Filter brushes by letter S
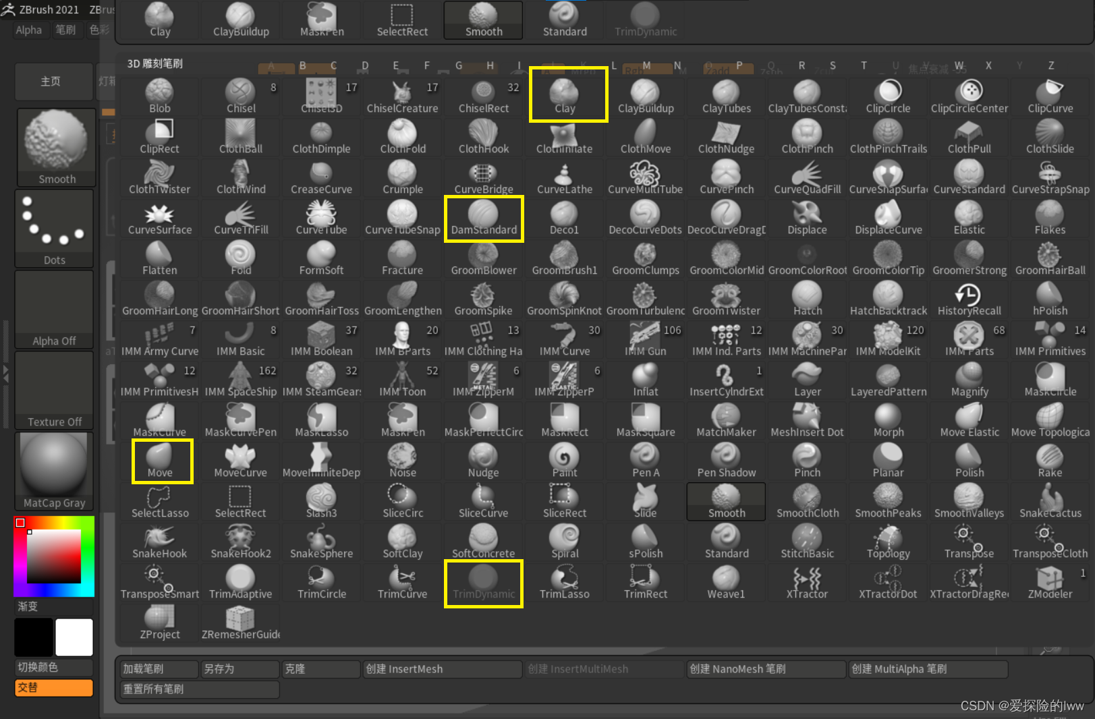1095x719 pixels. point(833,65)
